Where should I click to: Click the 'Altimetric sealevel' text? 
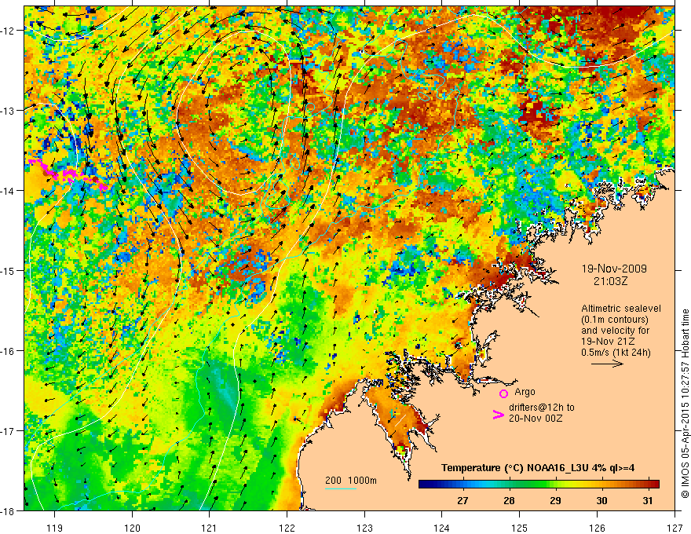point(621,309)
